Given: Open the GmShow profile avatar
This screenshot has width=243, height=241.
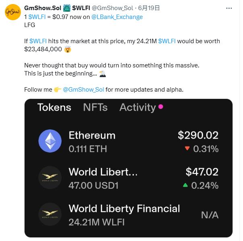Looking at the screenshot, I should point(13,12).
